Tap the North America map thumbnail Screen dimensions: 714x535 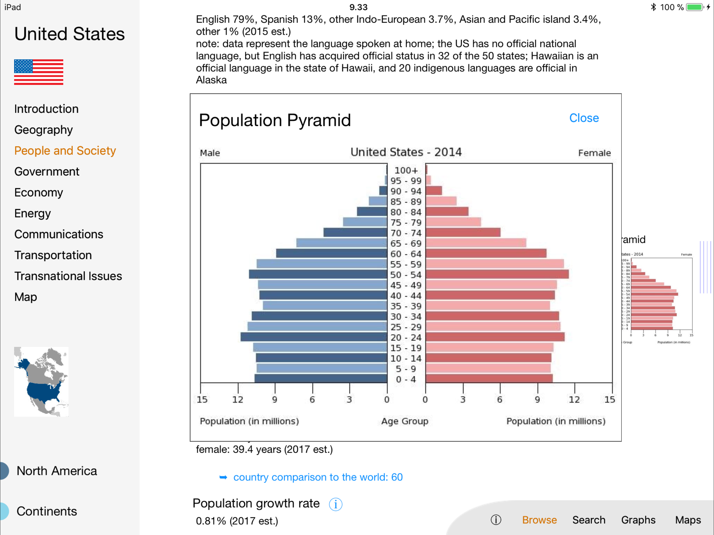(x=41, y=381)
